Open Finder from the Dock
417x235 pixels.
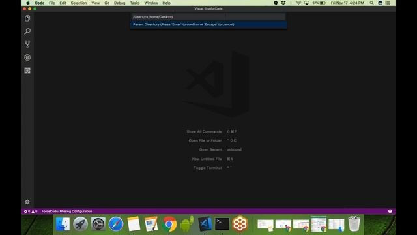pos(63,224)
